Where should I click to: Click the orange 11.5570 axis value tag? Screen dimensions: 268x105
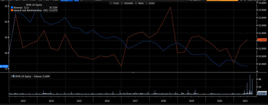[262, 40]
